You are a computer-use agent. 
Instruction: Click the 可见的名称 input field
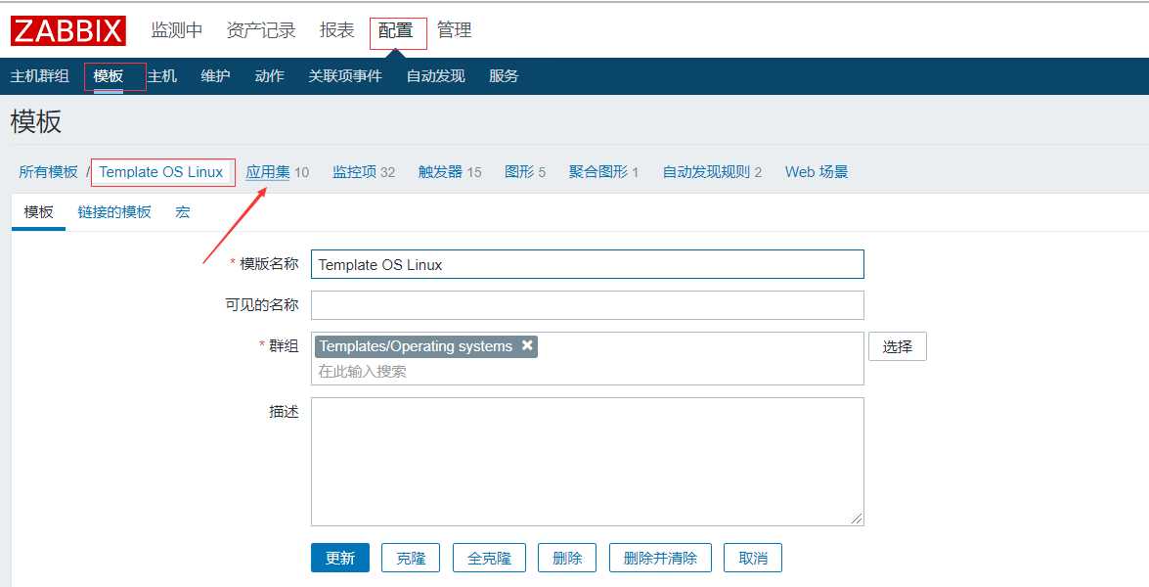point(587,305)
